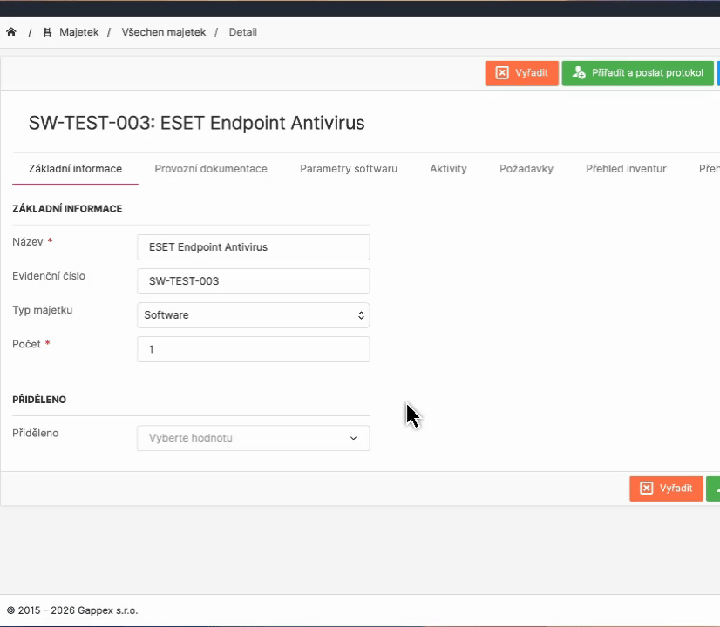The height and width of the screenshot is (627, 720).
Task: Switch to the Provozní dokumentace tab
Action: point(211,169)
